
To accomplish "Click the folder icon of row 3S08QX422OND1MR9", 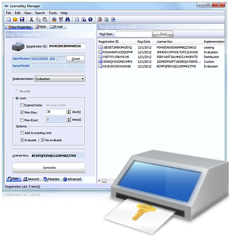I will [x=100, y=61].
